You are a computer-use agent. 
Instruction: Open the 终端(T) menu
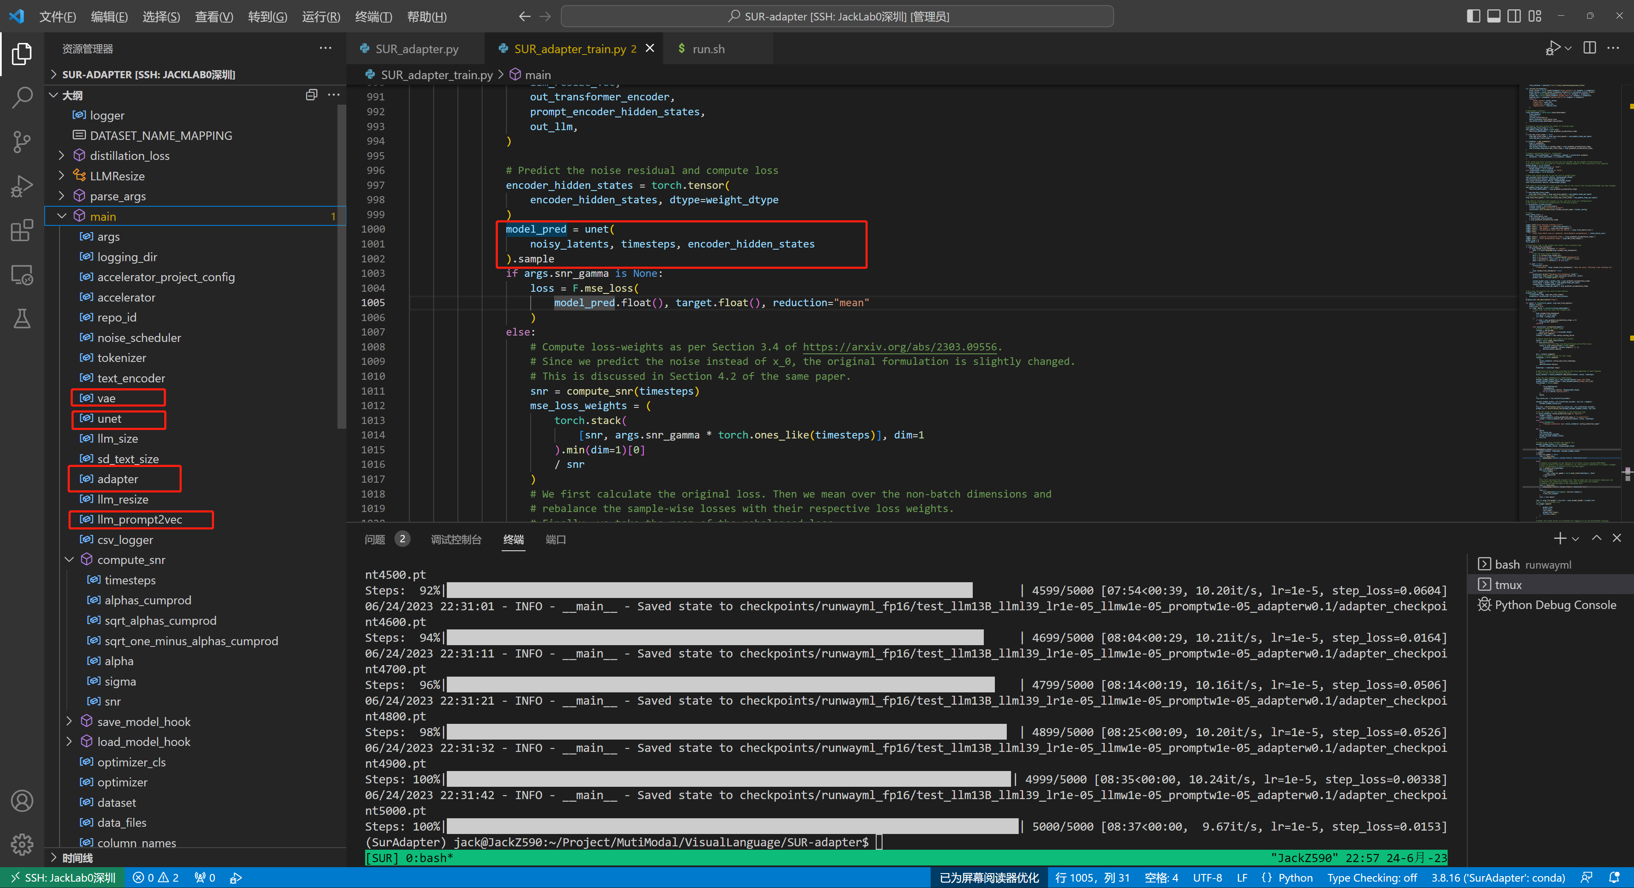(373, 17)
